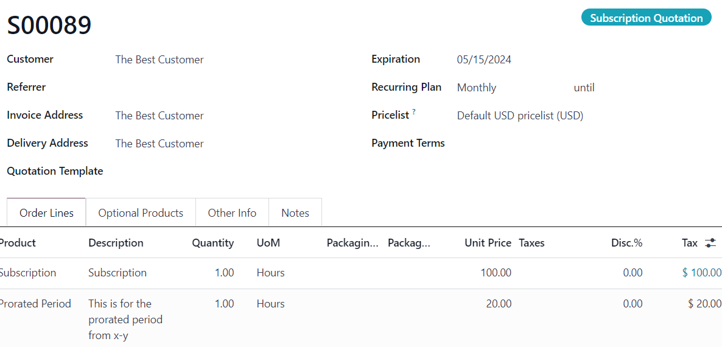Image resolution: width=722 pixels, height=347 pixels.
Task: Switch to the Optional Products tab
Action: click(141, 212)
